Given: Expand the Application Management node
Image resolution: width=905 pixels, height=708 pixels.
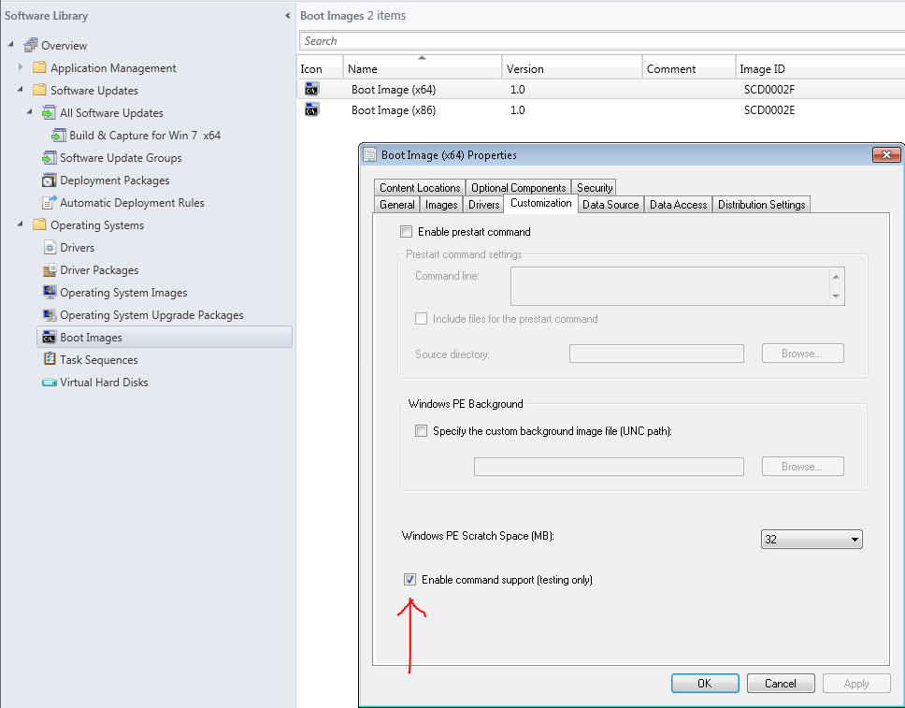Looking at the screenshot, I should [x=21, y=67].
